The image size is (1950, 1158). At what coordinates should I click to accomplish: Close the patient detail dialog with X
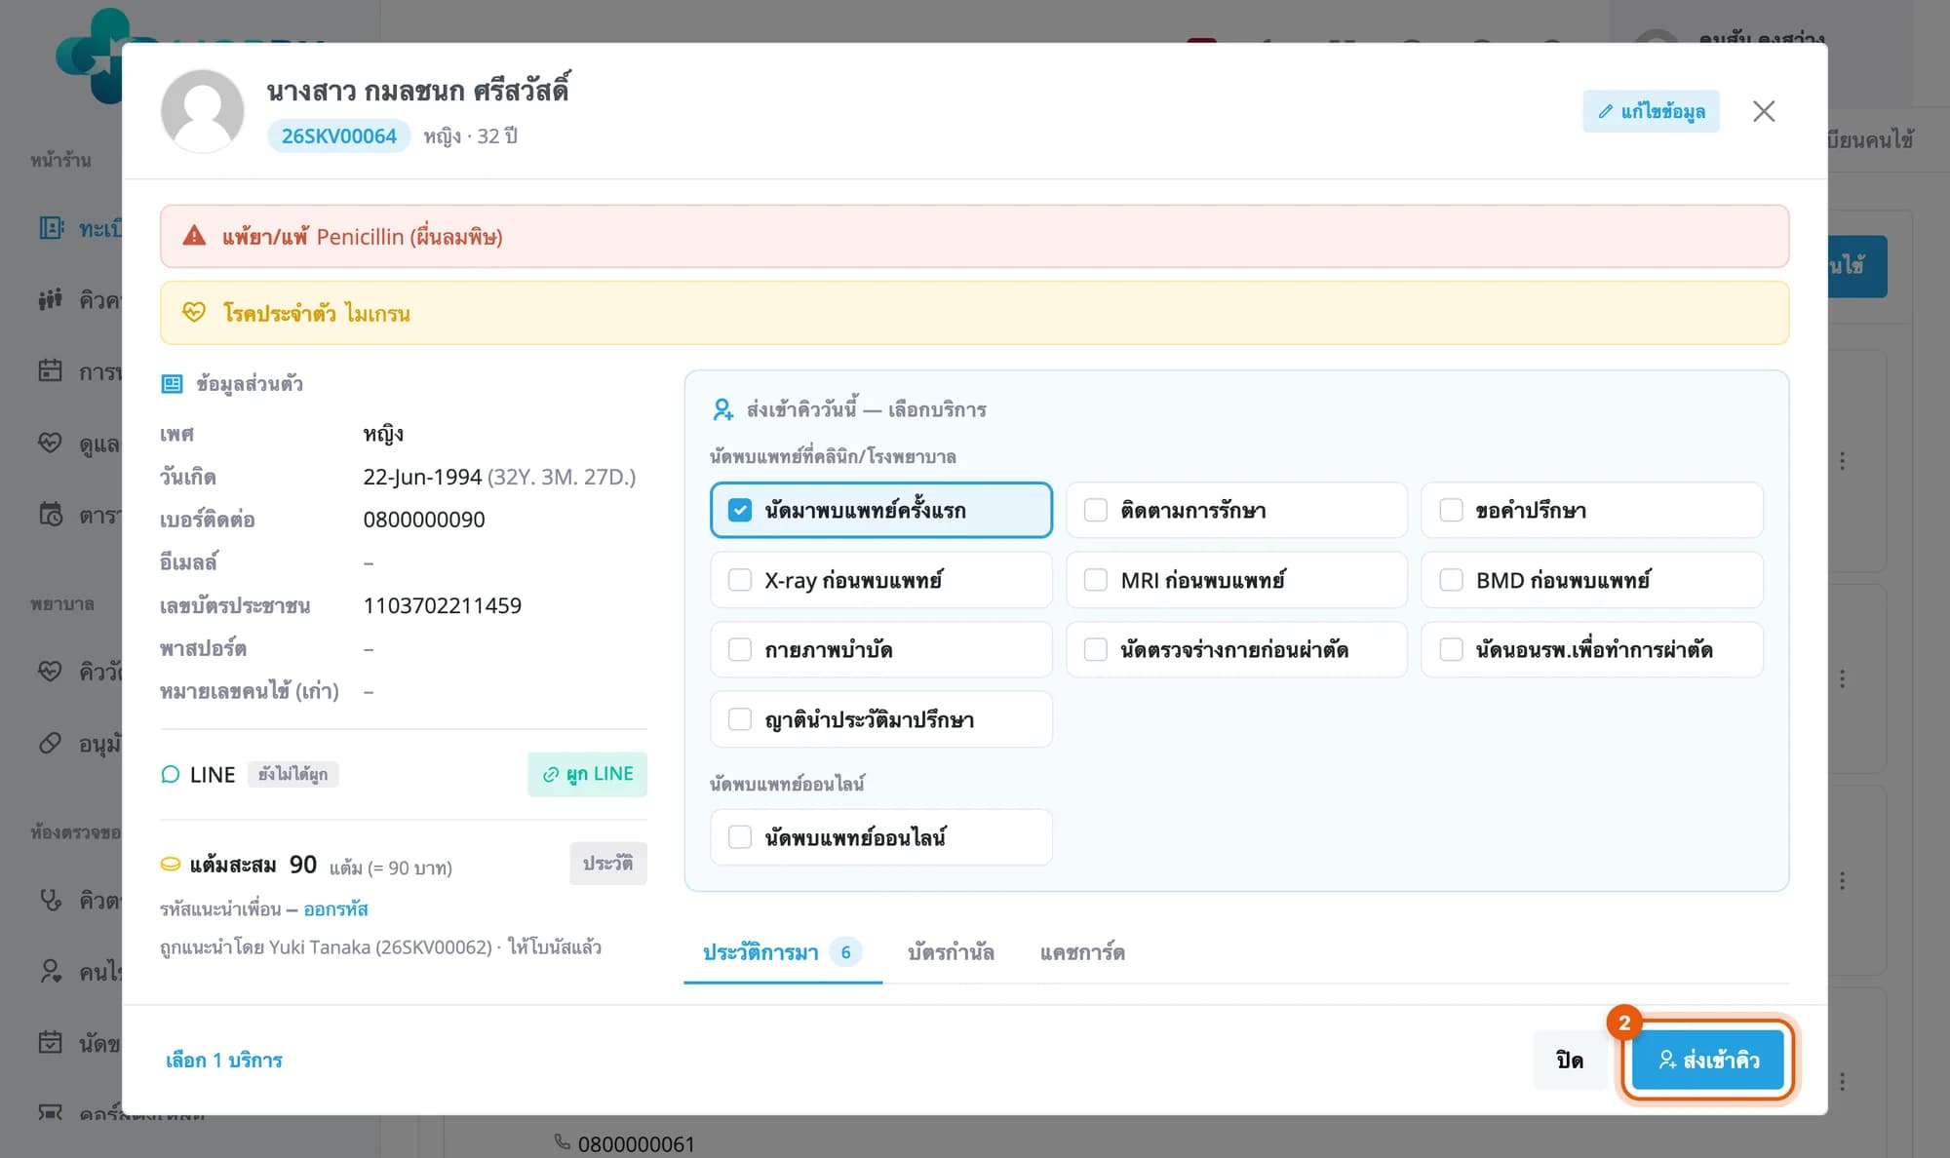pos(1764,111)
